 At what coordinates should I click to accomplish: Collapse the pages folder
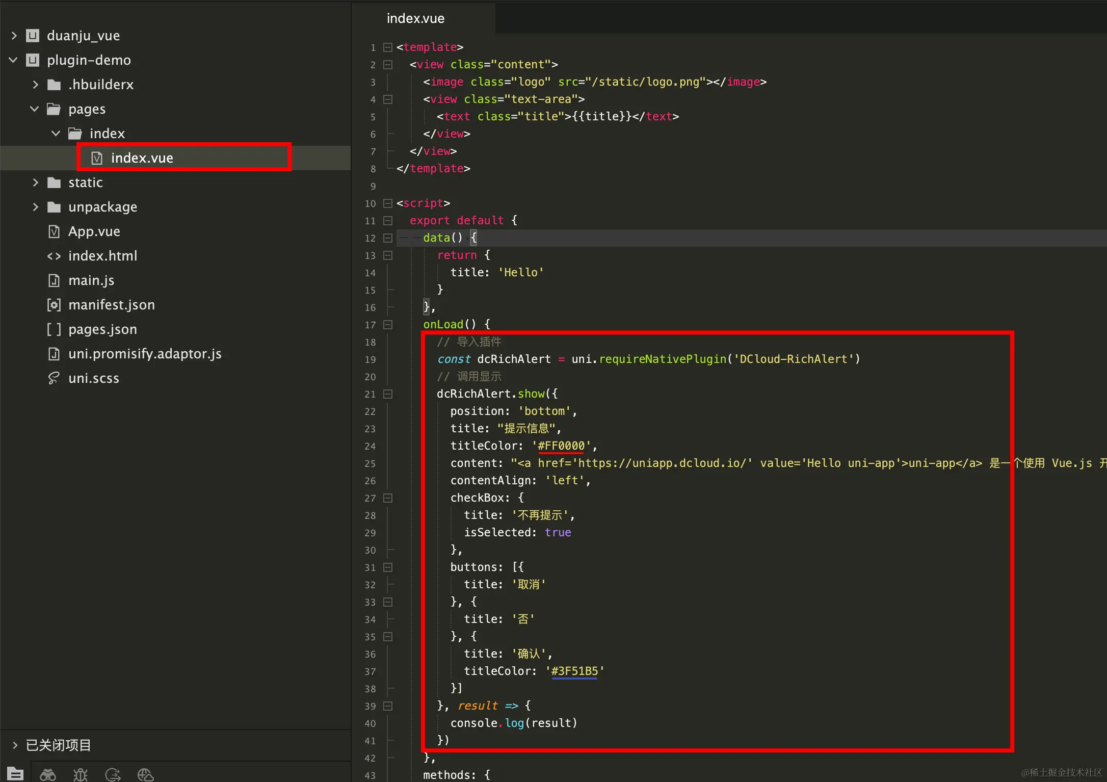[35, 109]
